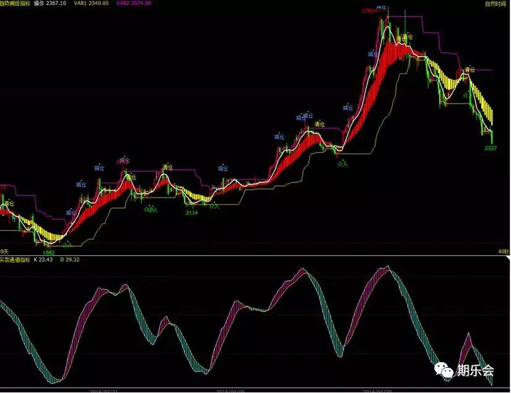511x393 pixels.
Task: Click the green 2114 price label
Action: [192, 213]
